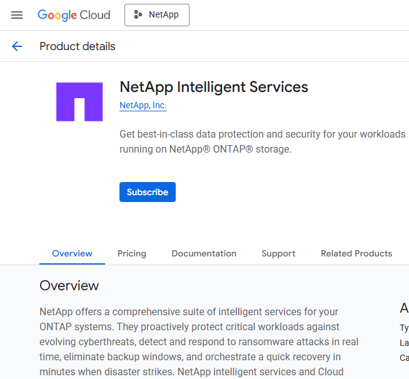Click the Overview section heading
The height and width of the screenshot is (379, 409).
click(x=69, y=286)
